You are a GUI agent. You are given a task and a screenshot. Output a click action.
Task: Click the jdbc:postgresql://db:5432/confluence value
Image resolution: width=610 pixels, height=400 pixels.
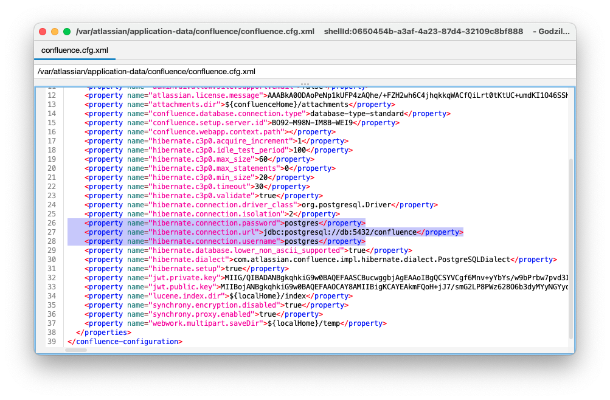coord(340,232)
